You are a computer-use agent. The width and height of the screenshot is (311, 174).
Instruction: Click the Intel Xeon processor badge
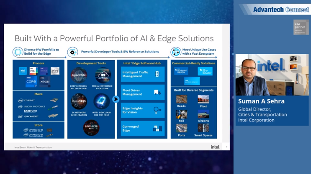pos(45,82)
